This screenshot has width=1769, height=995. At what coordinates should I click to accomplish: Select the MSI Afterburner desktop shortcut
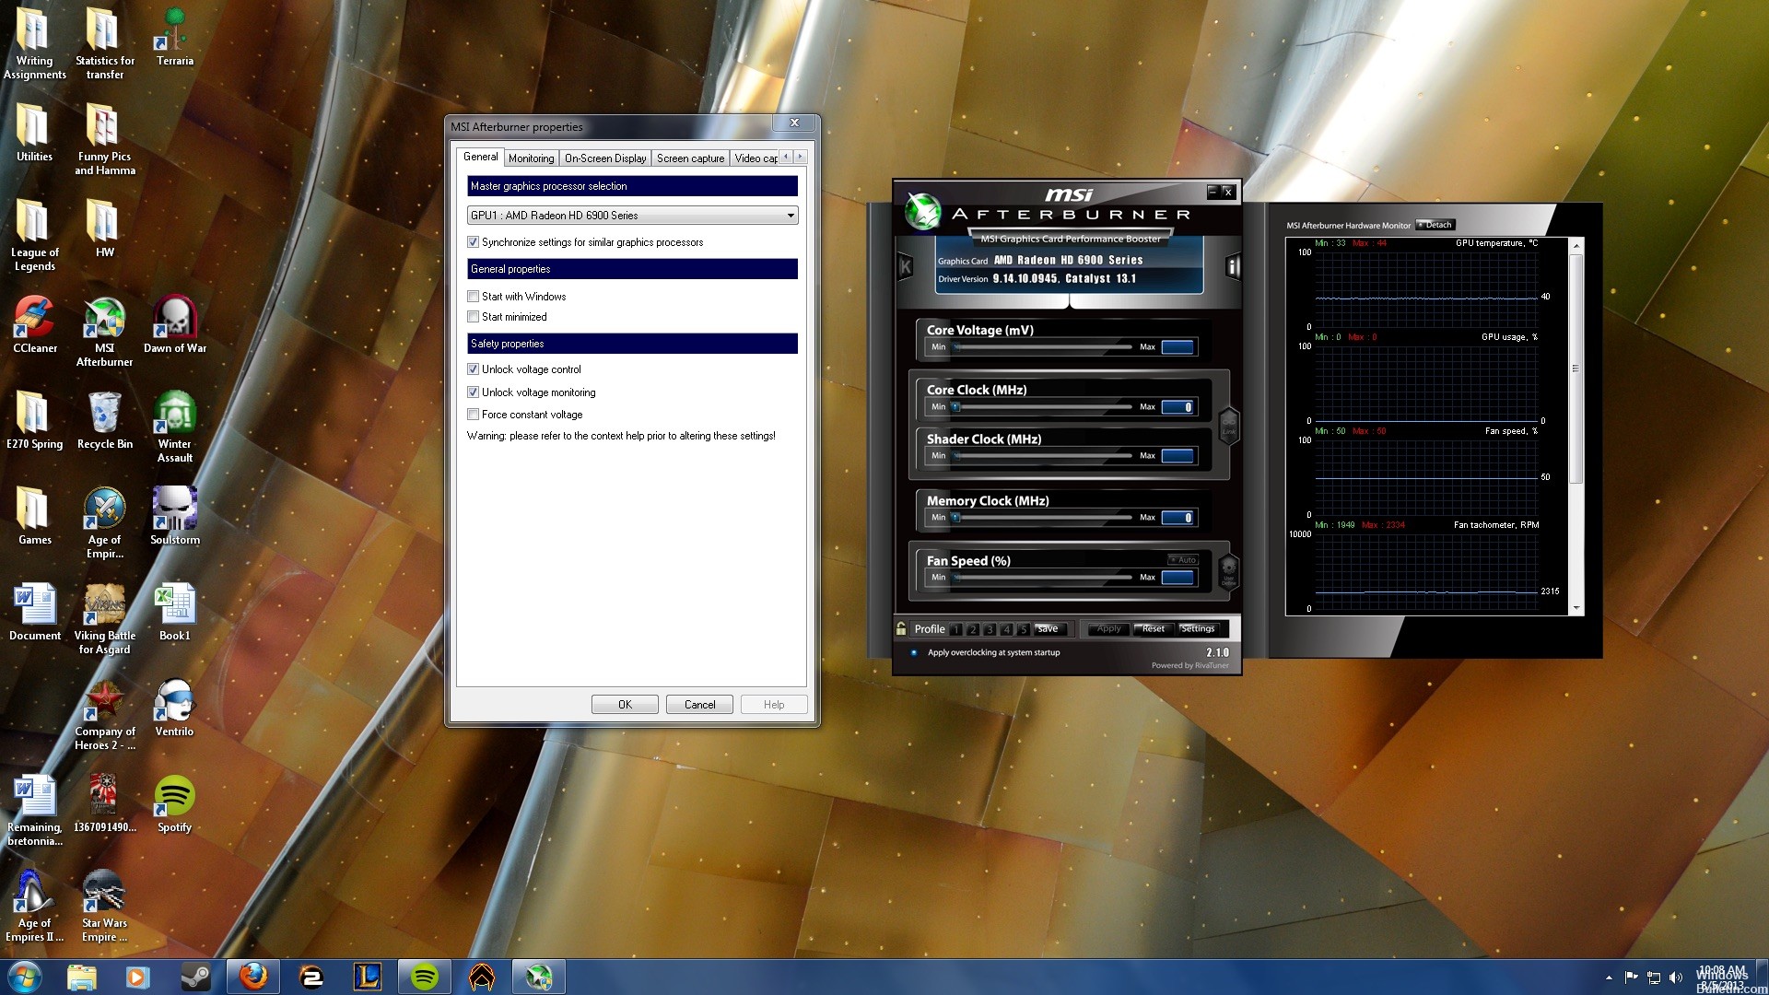[x=105, y=332]
